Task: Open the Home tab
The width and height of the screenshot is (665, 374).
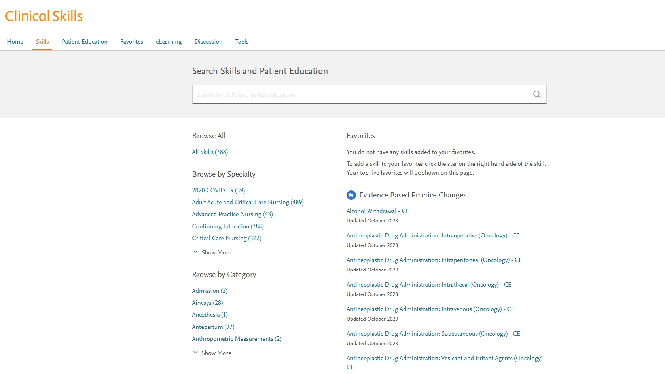Action: pos(15,42)
